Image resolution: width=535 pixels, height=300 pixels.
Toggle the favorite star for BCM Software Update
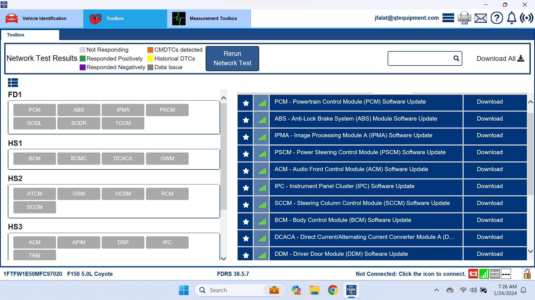coord(245,221)
